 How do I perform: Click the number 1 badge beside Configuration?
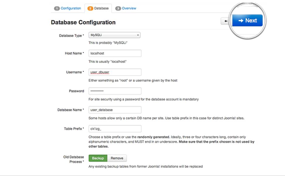[x=57, y=8]
